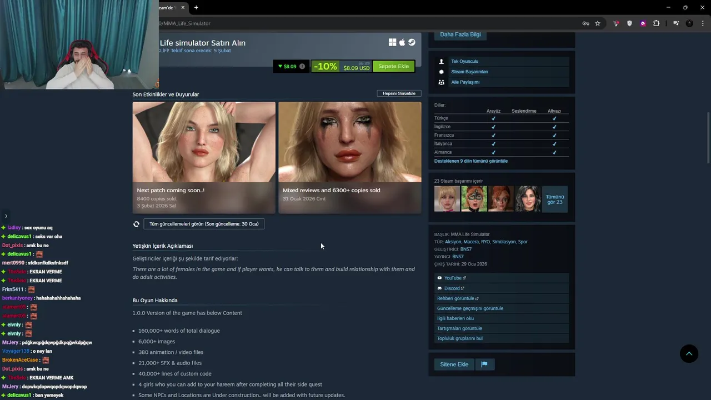Open 'Mixed reviews and 6300+ copies sold' card

[350, 157]
